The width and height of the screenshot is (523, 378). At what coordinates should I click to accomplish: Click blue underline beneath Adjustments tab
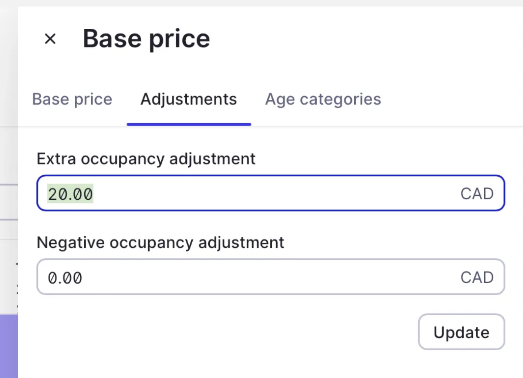click(189, 124)
